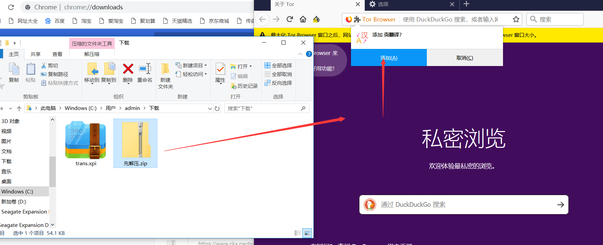Open the Share (共享) ribbon tab
The width and height of the screenshot is (603, 245).
coord(35,54)
